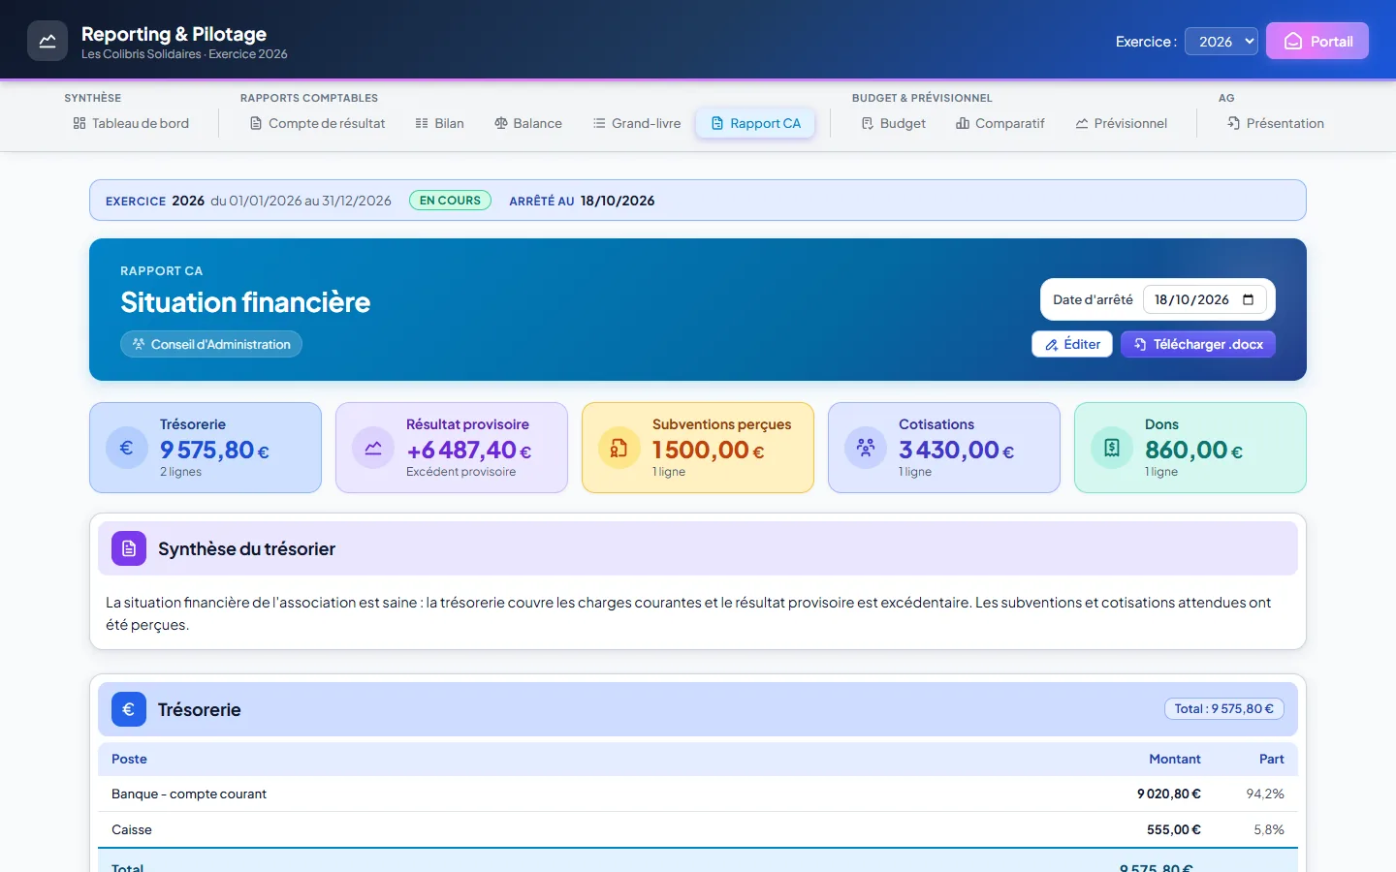Click the Banque - compte courant row label
Image resolution: width=1396 pixels, height=872 pixels.
pos(189,794)
